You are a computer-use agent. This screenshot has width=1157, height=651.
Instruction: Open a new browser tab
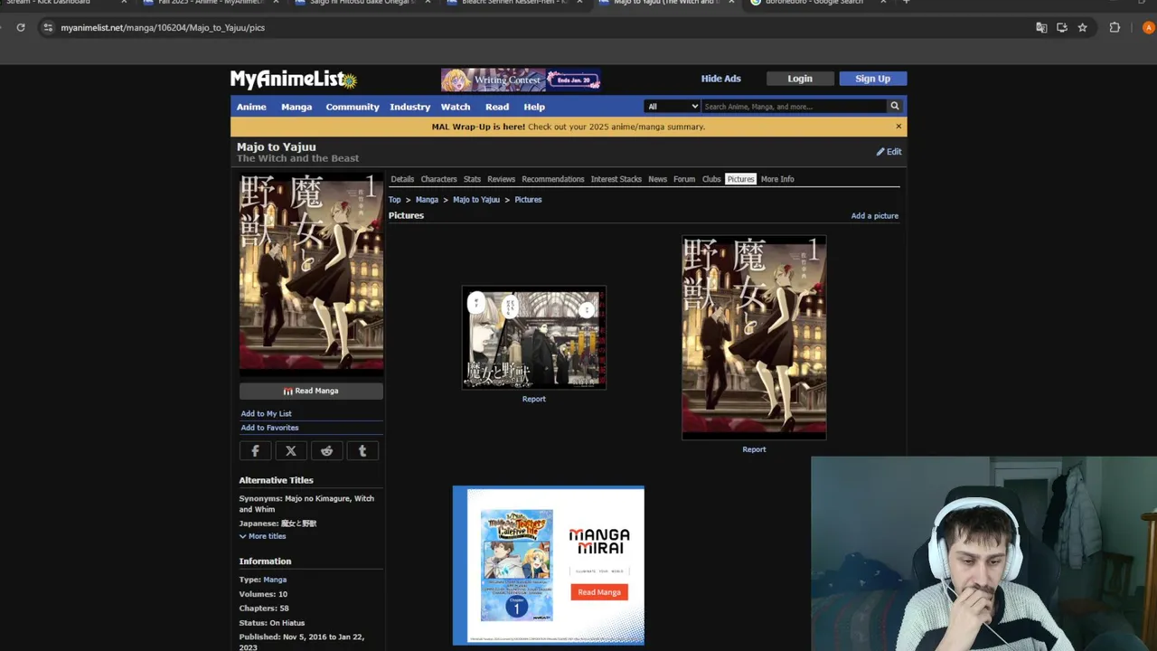pyautogui.click(x=906, y=2)
